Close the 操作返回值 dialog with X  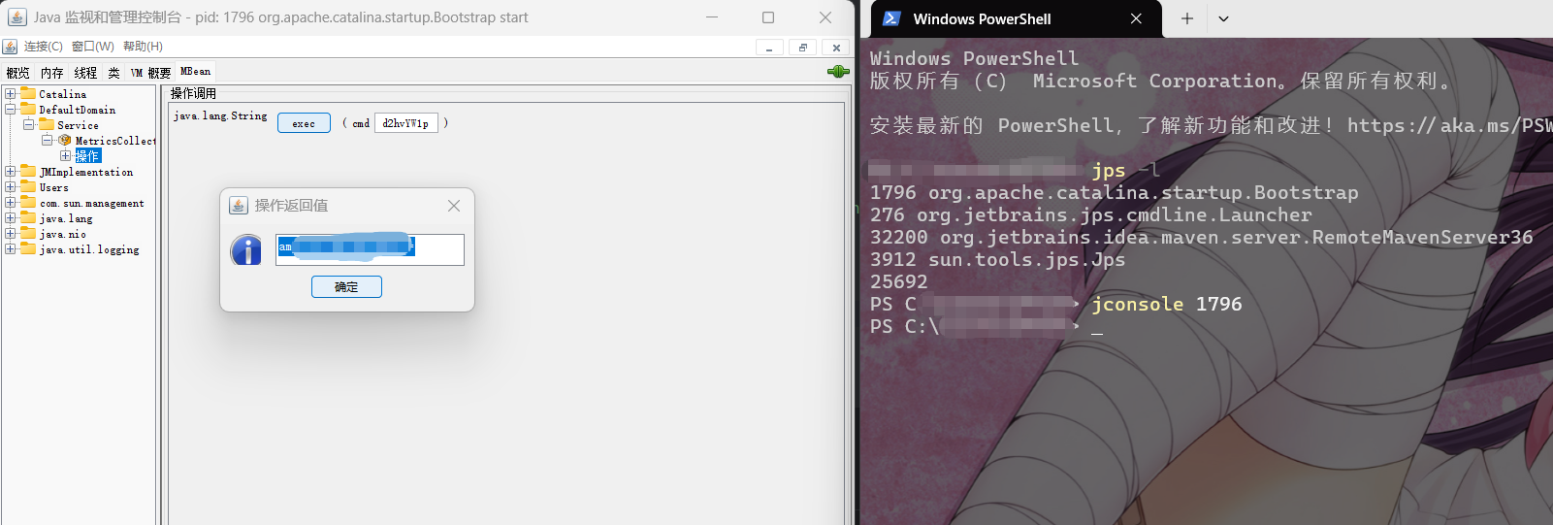[453, 206]
